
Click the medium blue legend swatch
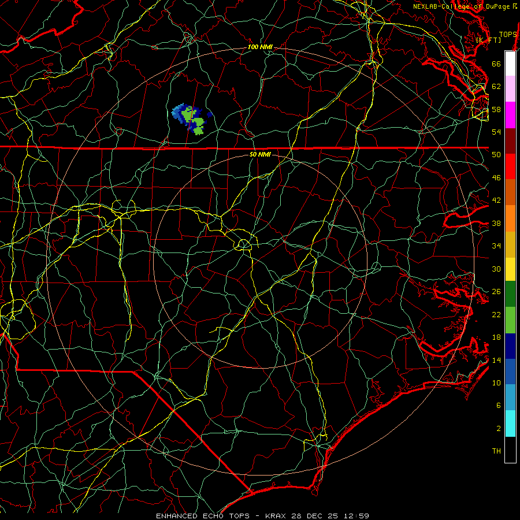point(510,372)
